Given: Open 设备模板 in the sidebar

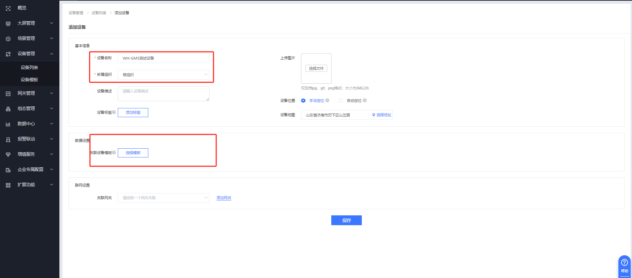Looking at the screenshot, I should [29, 80].
